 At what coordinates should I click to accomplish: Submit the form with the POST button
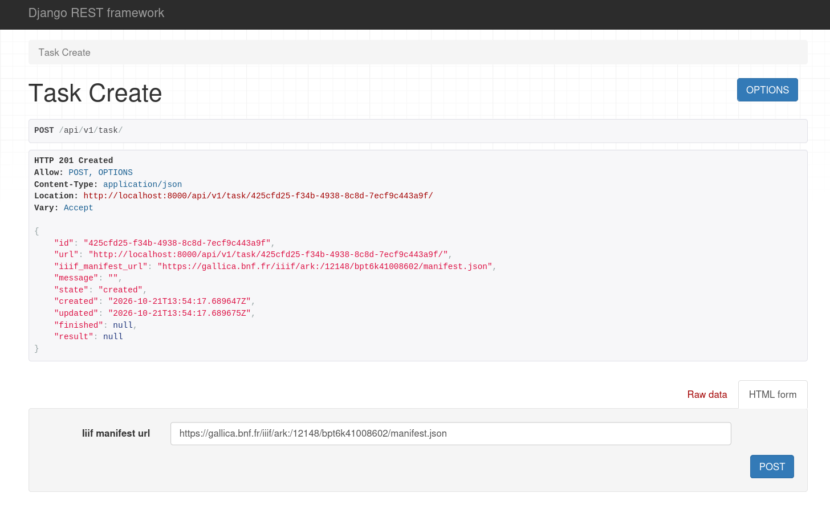pos(772,467)
